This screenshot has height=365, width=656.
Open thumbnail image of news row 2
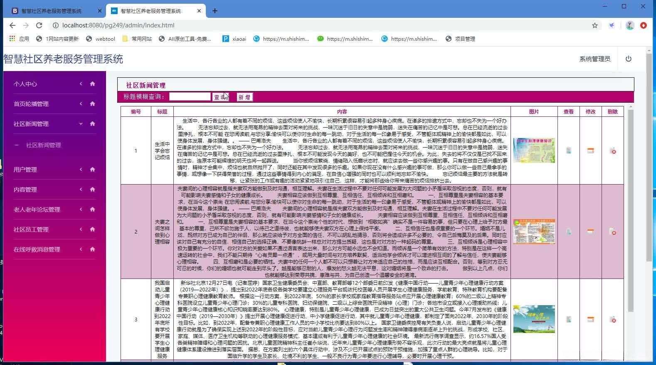pos(534,232)
